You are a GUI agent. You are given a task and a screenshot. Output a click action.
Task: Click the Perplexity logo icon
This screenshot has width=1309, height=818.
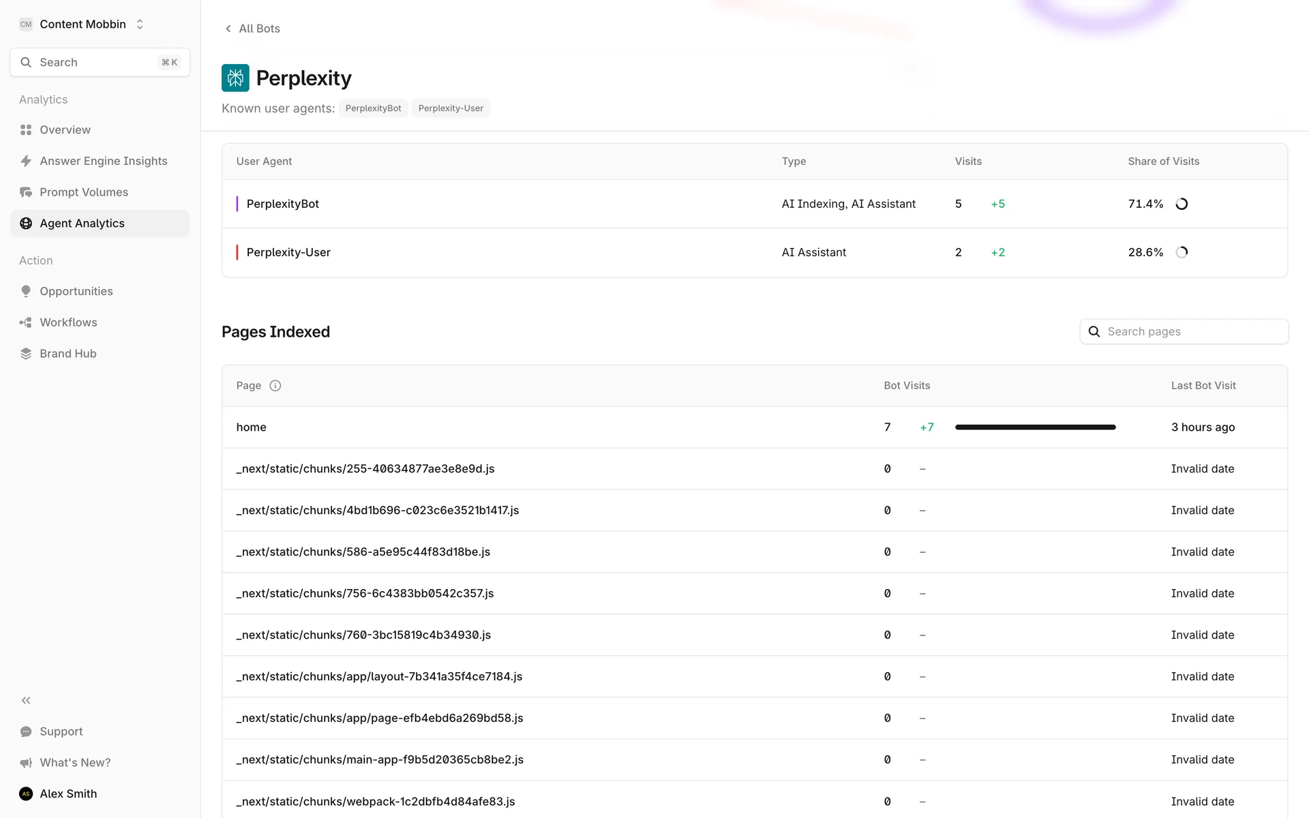tap(235, 78)
